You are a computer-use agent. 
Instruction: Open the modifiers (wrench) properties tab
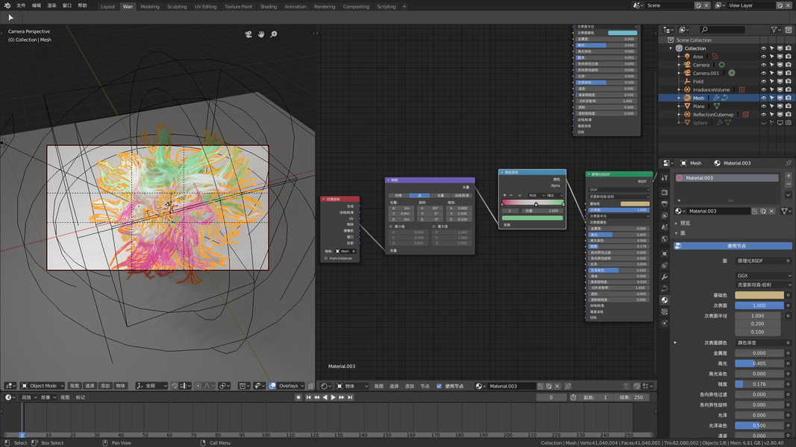pos(665,277)
